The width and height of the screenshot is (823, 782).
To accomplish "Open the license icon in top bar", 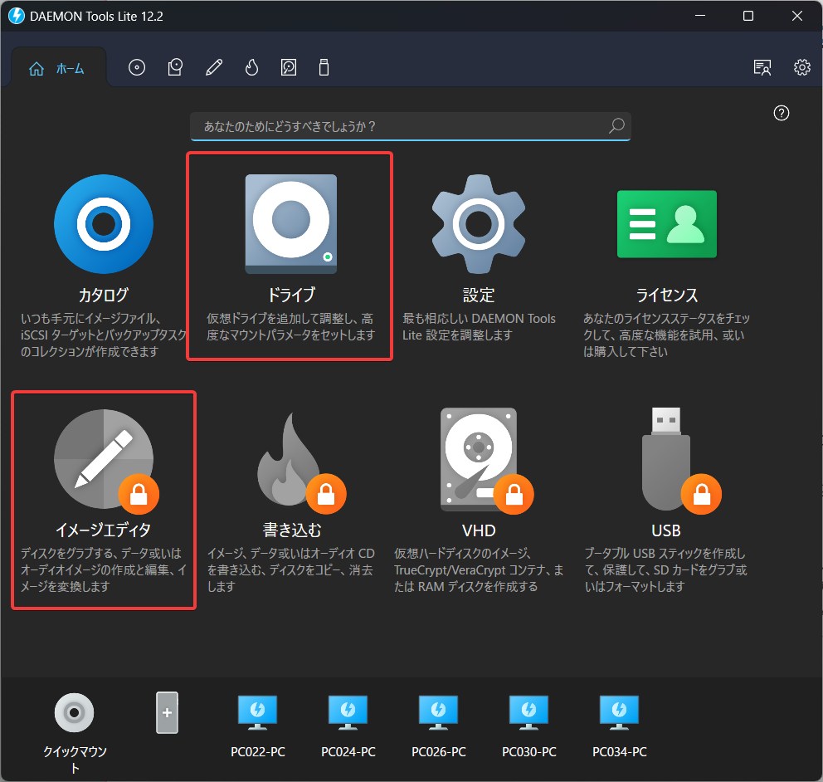I will (762, 68).
